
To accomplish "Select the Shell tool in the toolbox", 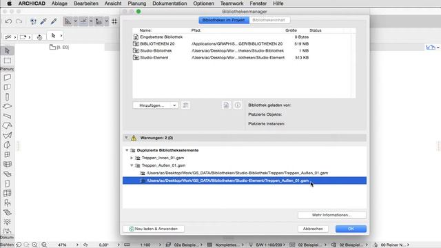I will pos(8,135).
